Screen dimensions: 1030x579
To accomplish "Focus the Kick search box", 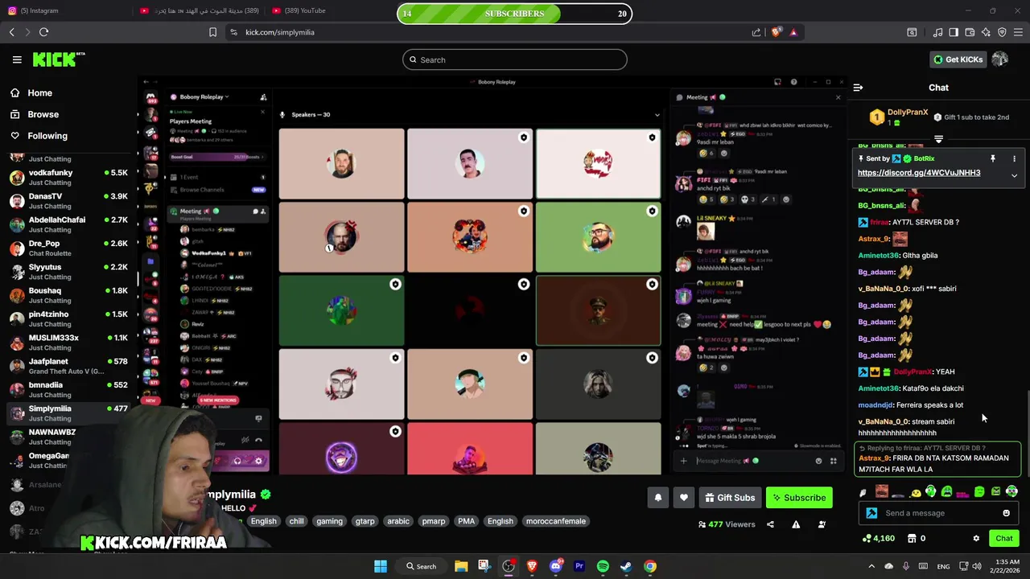I will point(515,60).
